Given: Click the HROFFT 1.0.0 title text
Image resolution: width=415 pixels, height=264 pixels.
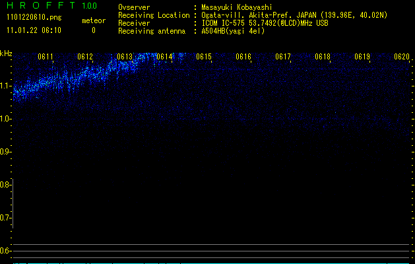Looking at the screenshot, I should 52,5.
